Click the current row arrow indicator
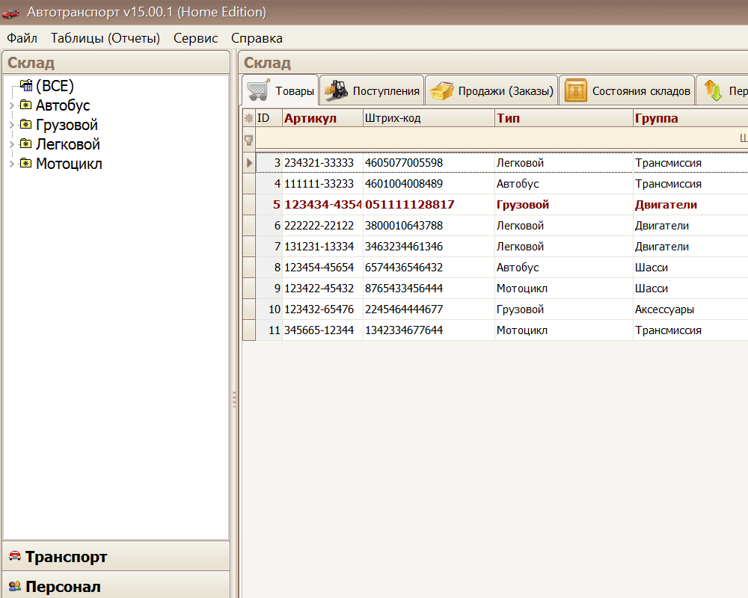Screen dimensions: 748x598 pyautogui.click(x=249, y=163)
